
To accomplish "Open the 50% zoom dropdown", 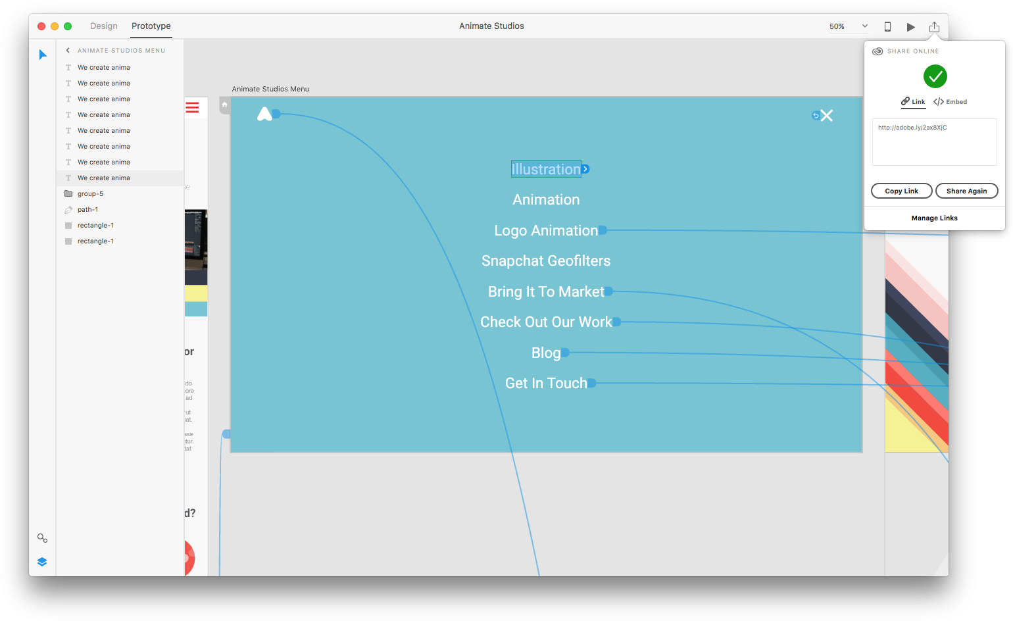I will coord(849,26).
